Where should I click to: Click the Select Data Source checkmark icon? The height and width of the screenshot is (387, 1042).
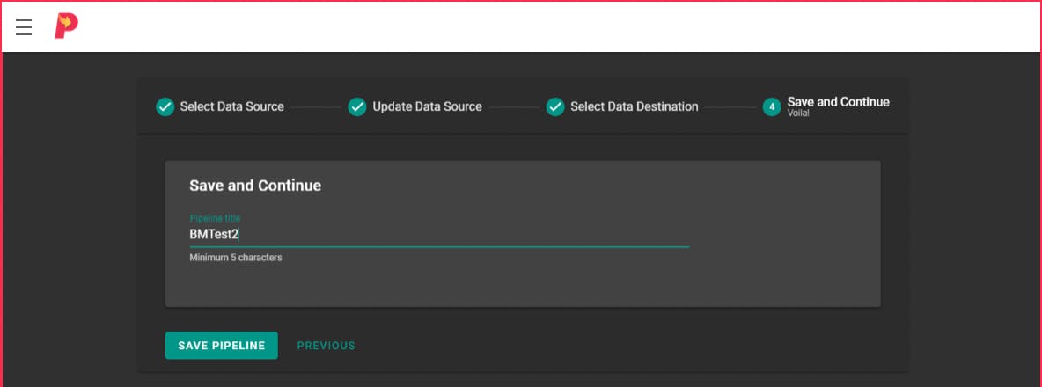tap(165, 107)
